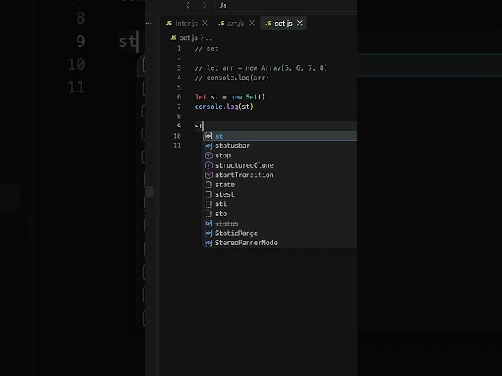502x376 pixels.
Task: Click line number 6 in the gutter
Action: click(179, 97)
